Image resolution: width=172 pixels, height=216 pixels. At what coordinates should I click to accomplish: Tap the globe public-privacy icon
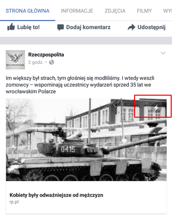click(52, 62)
